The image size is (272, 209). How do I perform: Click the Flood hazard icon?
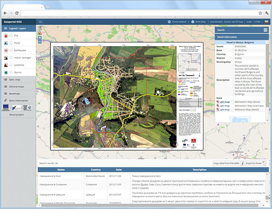point(6,43)
